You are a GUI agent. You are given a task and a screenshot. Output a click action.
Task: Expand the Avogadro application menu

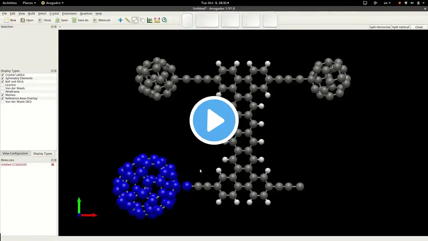tap(52, 3)
